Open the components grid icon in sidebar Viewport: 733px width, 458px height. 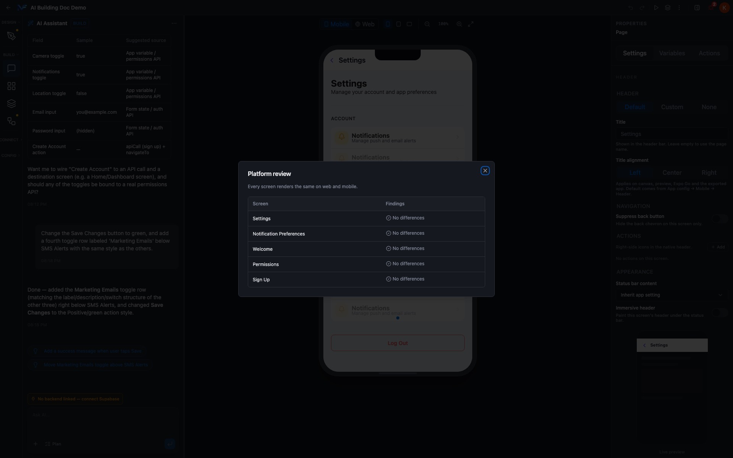(11, 86)
